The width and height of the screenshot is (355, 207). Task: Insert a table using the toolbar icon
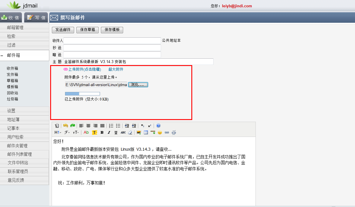pyautogui.click(x=146, y=133)
